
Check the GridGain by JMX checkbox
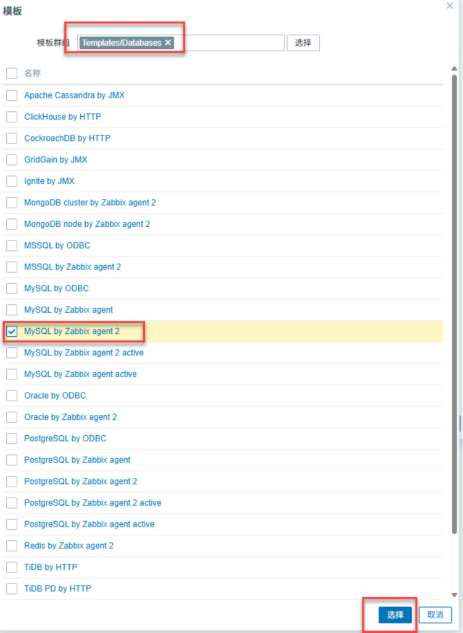coord(12,159)
